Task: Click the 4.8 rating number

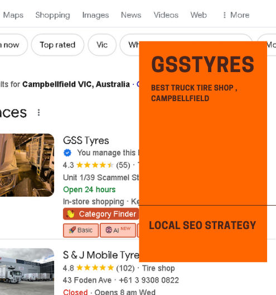Action: tap(69, 268)
